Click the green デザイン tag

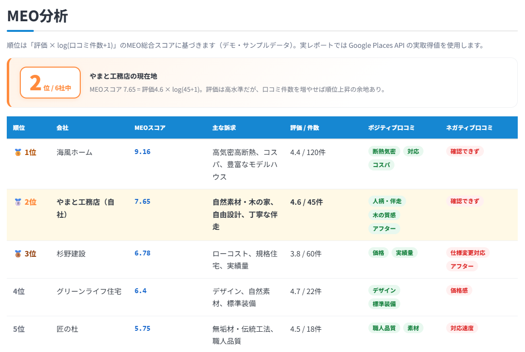pyautogui.click(x=384, y=291)
